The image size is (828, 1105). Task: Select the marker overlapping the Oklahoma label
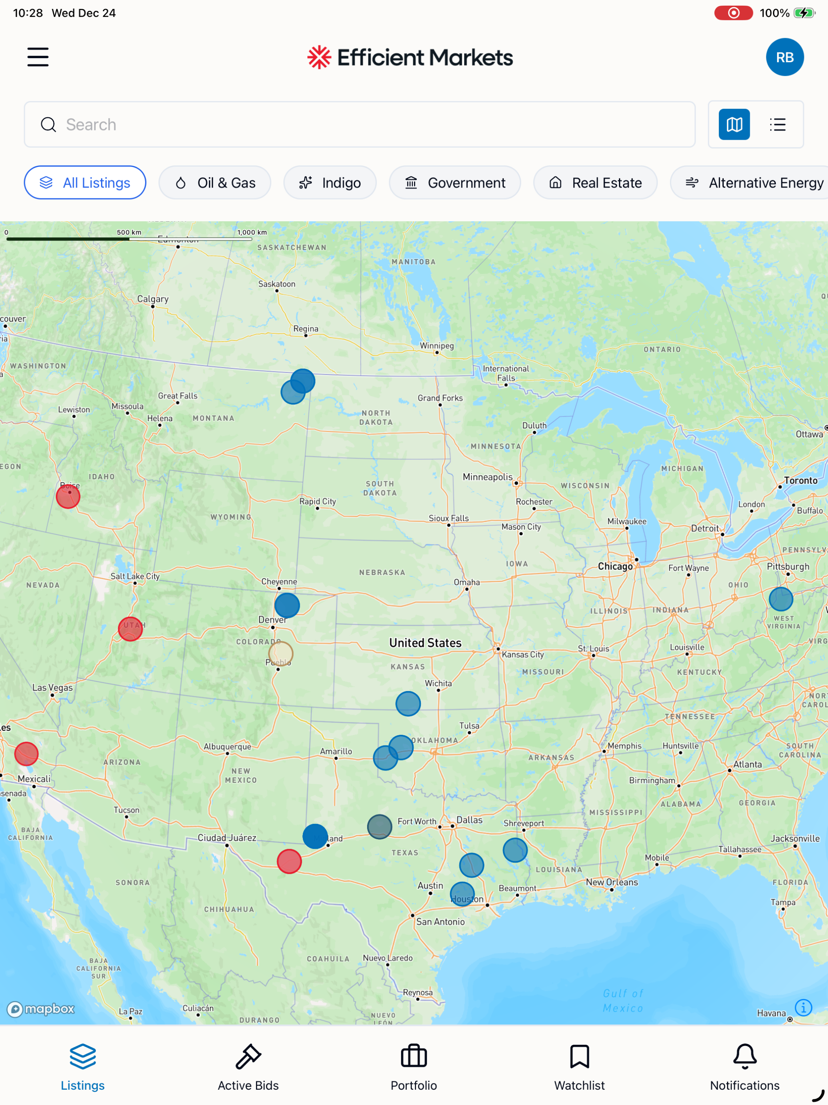click(x=401, y=747)
